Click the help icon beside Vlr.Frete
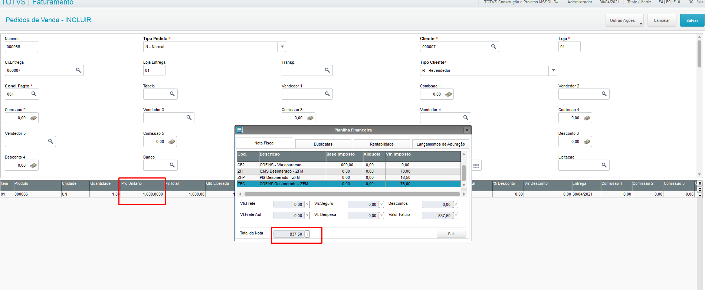Viewport: 705px width, 290px height. [307, 204]
